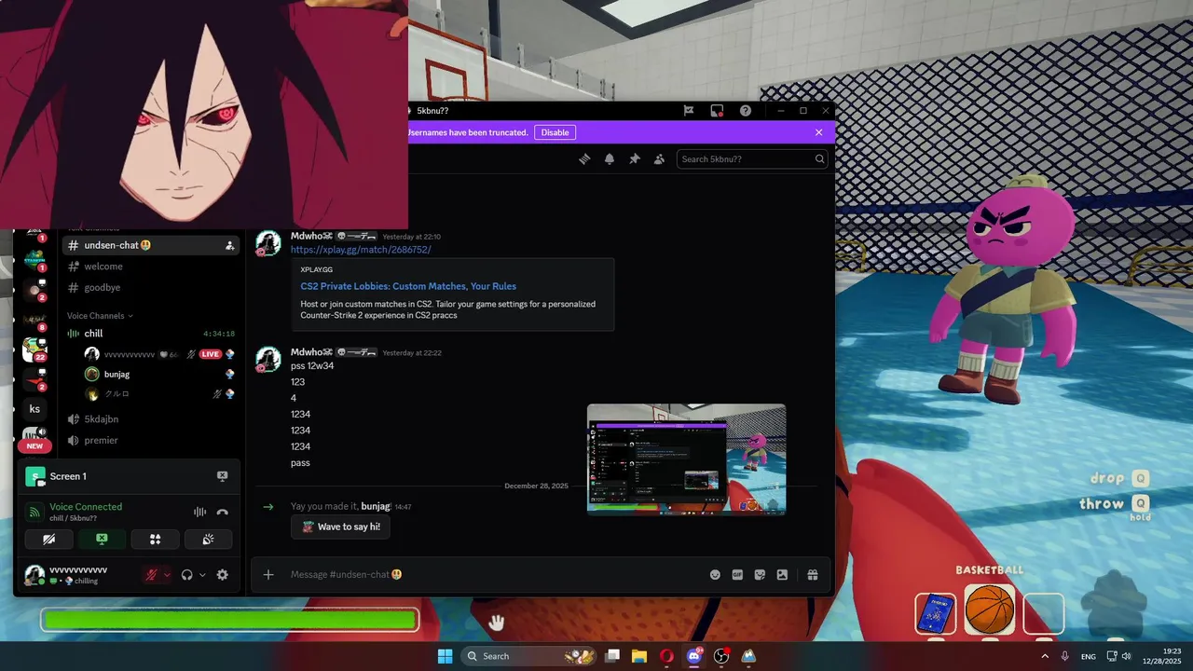The width and height of the screenshot is (1193, 671).
Task: Click the Search 5kbnu?? field
Action: [x=751, y=159]
